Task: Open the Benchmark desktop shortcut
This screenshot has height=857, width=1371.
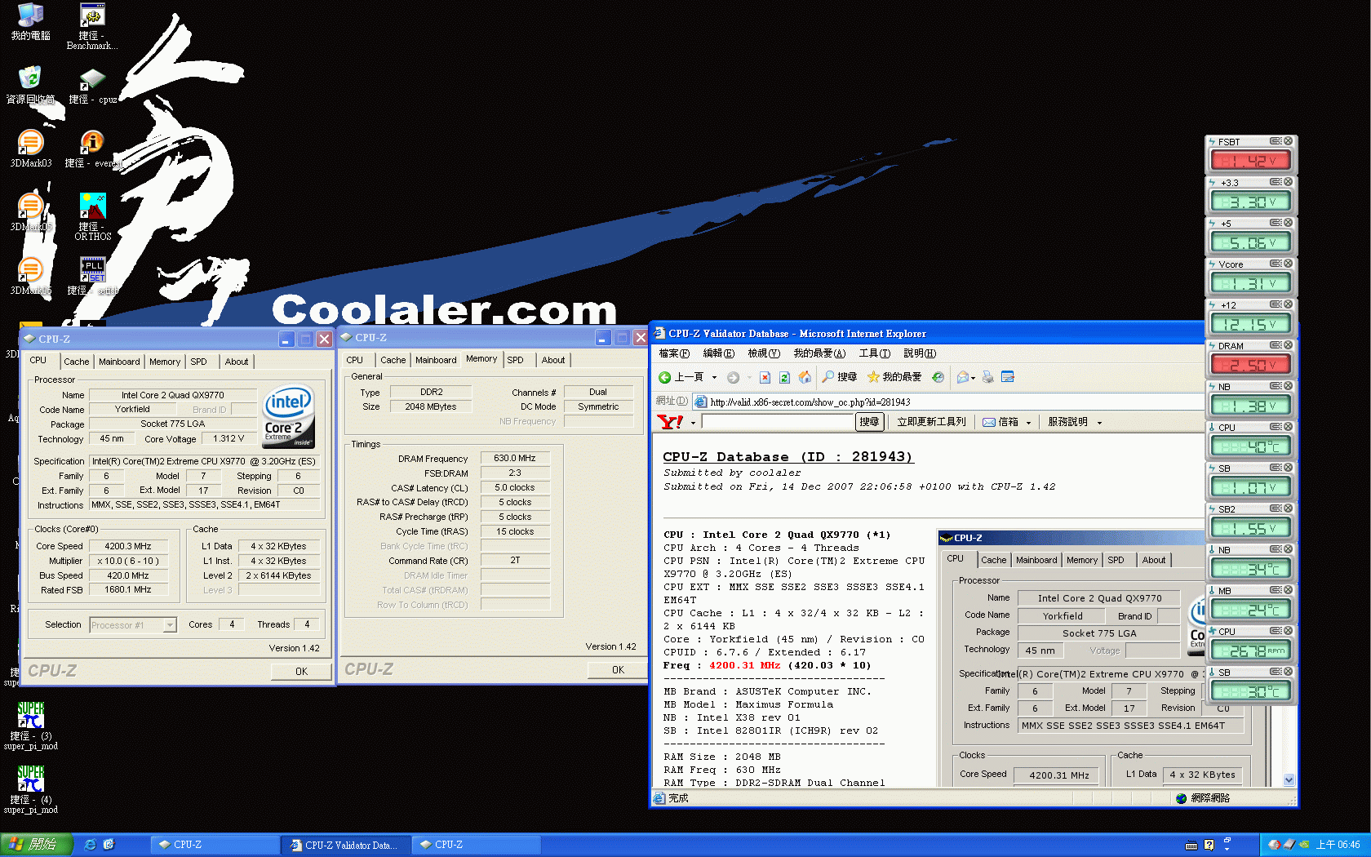Action: click(92, 26)
